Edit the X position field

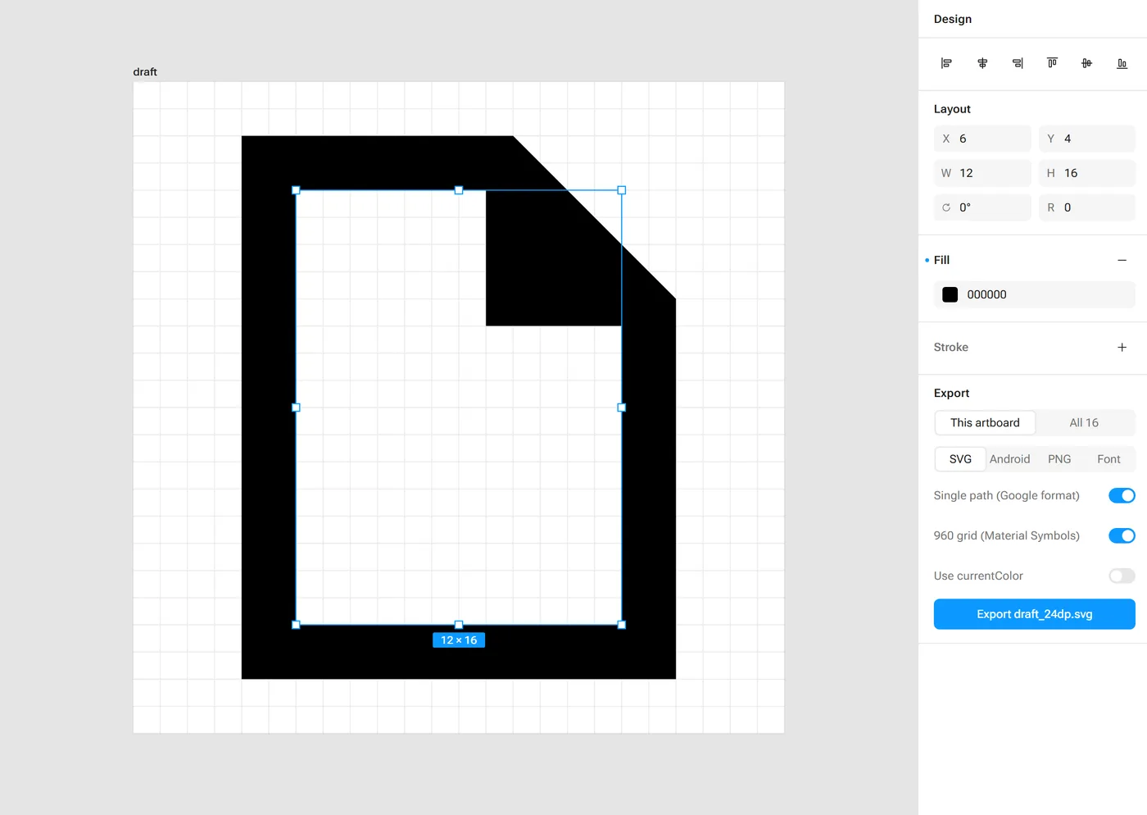coord(982,139)
